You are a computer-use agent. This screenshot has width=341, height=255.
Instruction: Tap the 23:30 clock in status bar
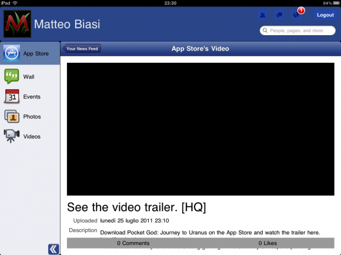coord(170,3)
